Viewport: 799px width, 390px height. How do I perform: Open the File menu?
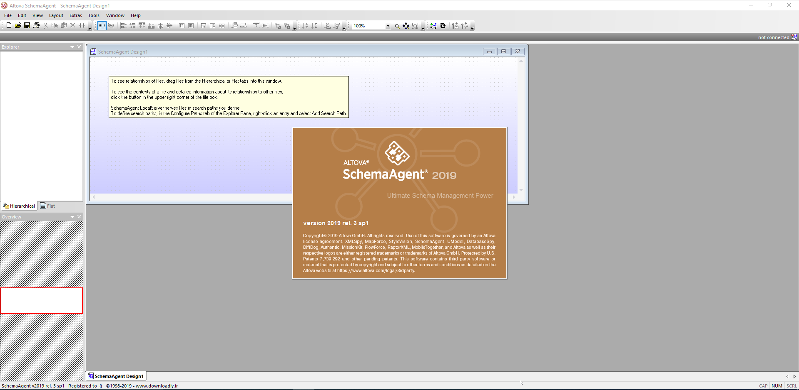8,15
